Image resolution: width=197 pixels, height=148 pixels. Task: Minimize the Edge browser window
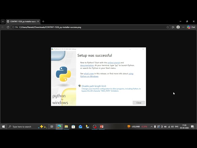coord(180,21)
